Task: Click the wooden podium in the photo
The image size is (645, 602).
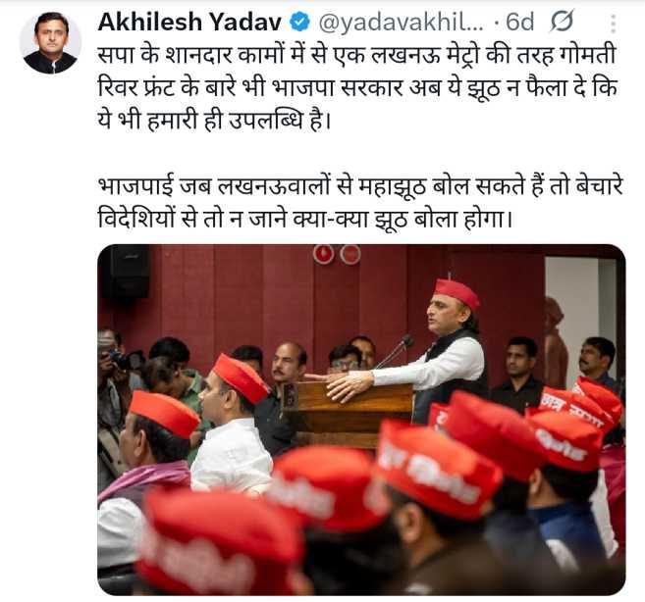Action: (x=353, y=413)
